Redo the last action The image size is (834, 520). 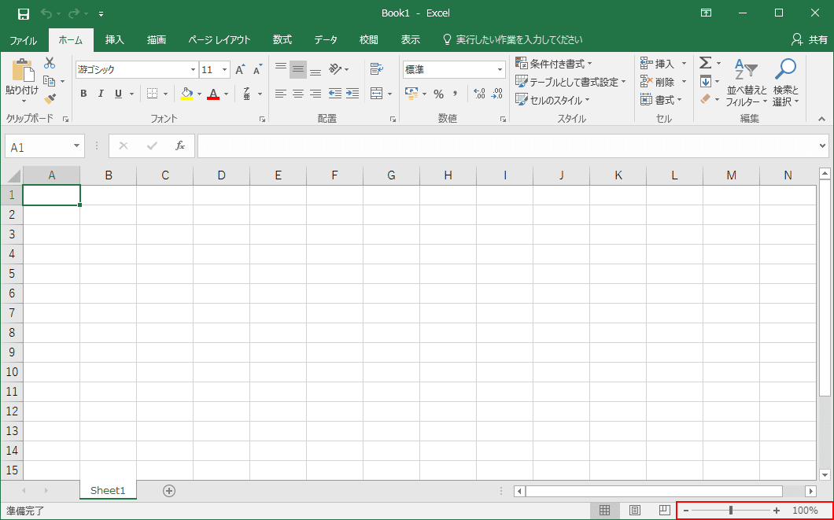pyautogui.click(x=74, y=13)
